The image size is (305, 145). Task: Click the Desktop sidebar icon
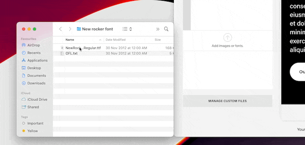click(24, 68)
